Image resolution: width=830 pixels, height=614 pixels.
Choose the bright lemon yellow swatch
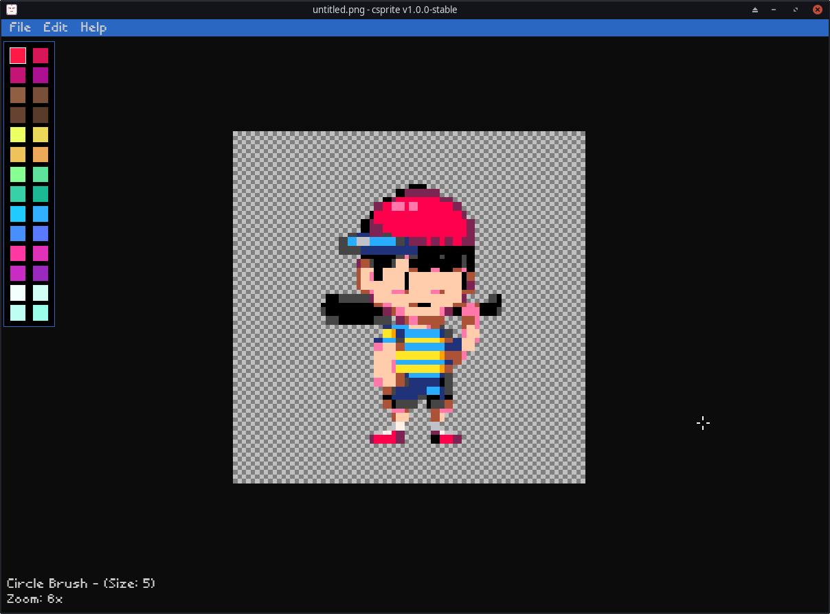[18, 135]
